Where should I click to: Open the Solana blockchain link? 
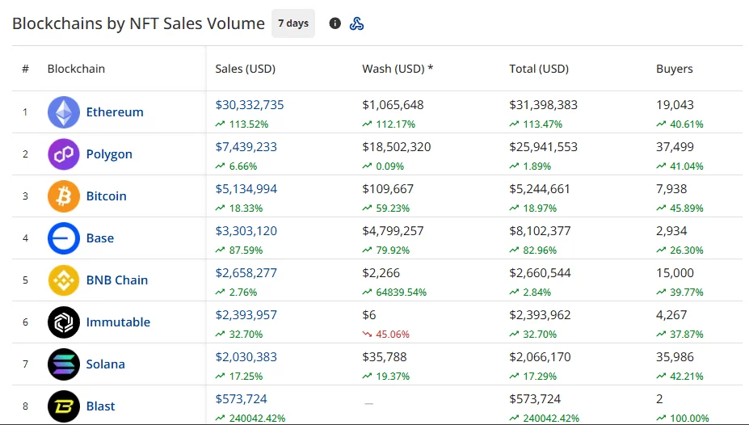105,364
